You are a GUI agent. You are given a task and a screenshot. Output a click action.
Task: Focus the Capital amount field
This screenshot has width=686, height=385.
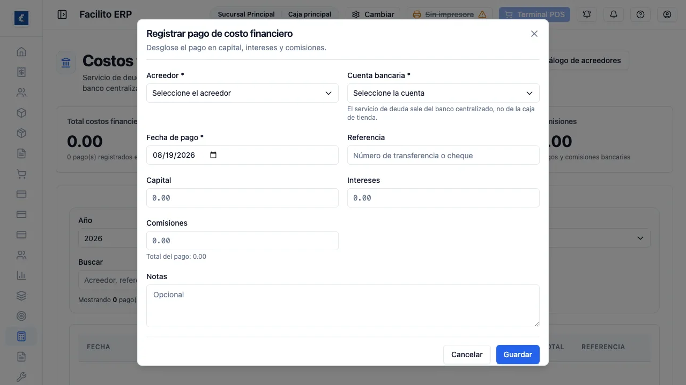(242, 198)
